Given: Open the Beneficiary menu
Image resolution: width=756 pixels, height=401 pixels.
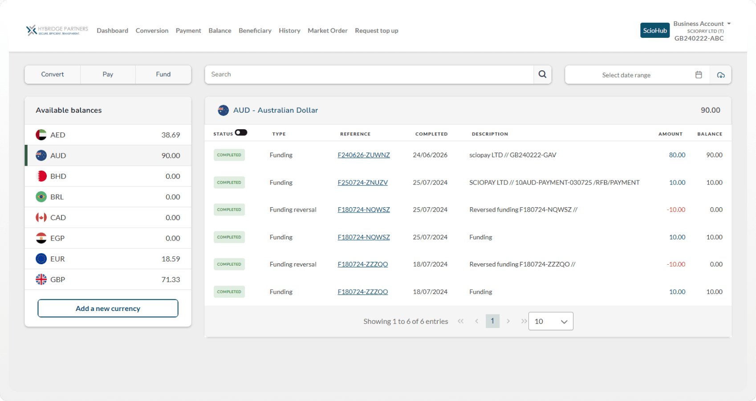Looking at the screenshot, I should pos(255,30).
